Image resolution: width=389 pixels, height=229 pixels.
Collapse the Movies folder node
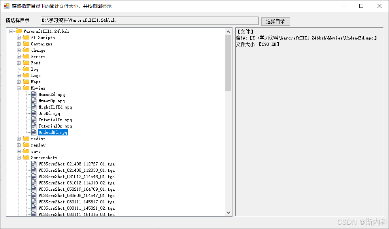coord(19,88)
